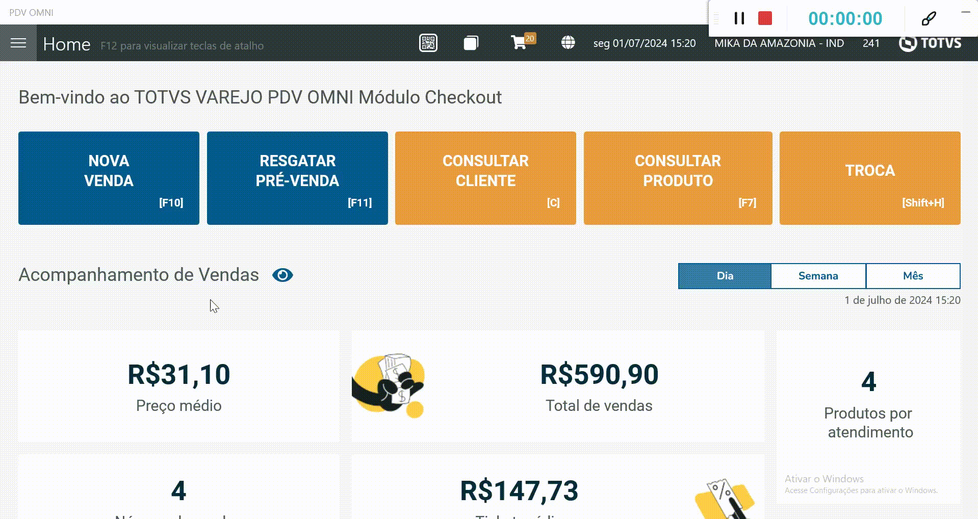Click the QR code icon in header
This screenshot has width=978, height=519.
[428, 43]
